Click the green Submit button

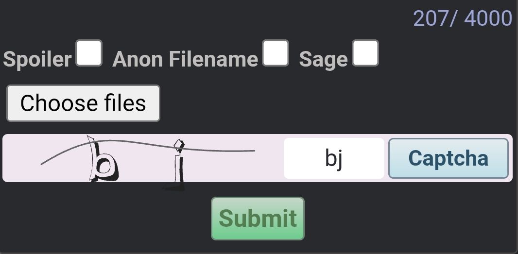tap(258, 219)
